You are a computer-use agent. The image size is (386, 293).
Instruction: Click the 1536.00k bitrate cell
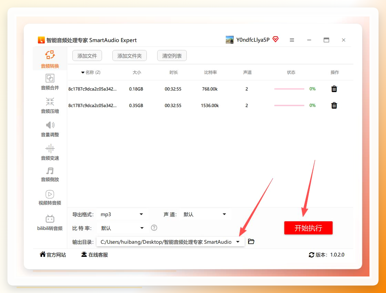[210, 105]
